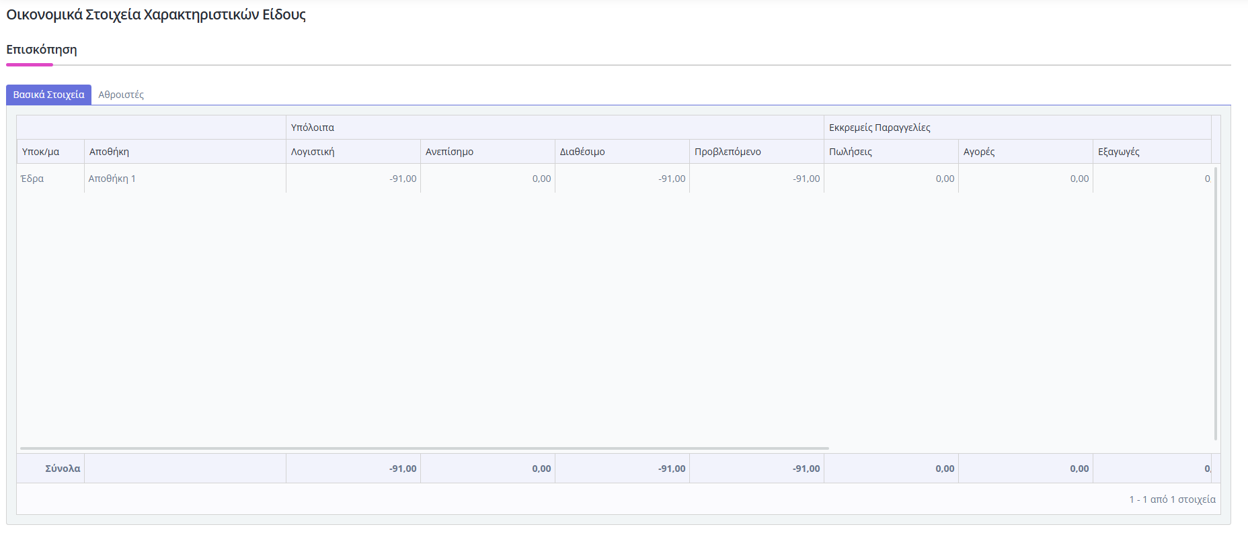Click the Εκκρεμείς Παραγγελίες group header
1248x533 pixels.
[1017, 128]
